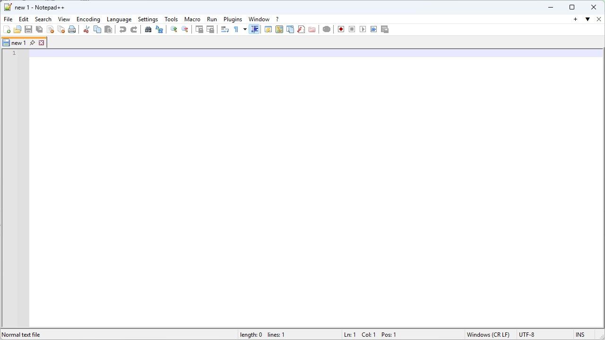The width and height of the screenshot is (605, 340).
Task: Click the Copy toolbar icon
Action: 97,29
